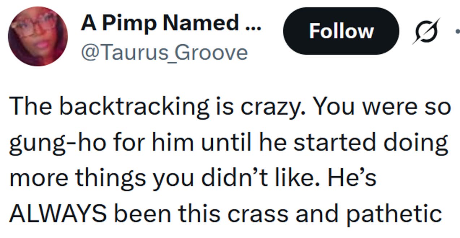
Task: Click the Grok slashed-circle icon
Action: pyautogui.click(x=426, y=31)
